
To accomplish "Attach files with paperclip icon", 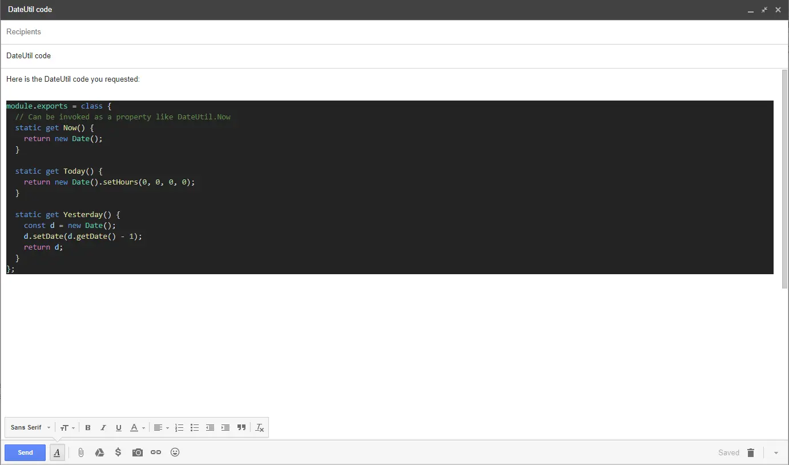I will pos(81,452).
